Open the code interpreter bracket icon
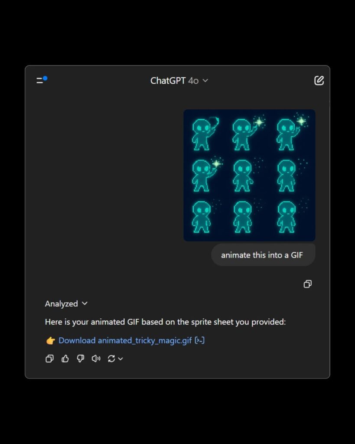This screenshot has height=444, width=355. coord(200,340)
